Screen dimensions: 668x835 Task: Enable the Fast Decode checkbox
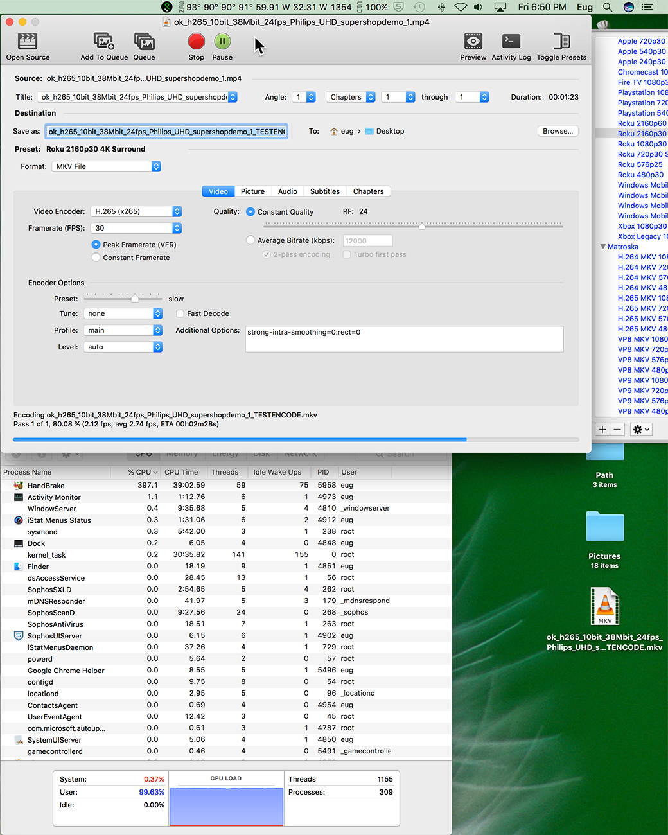(x=180, y=313)
